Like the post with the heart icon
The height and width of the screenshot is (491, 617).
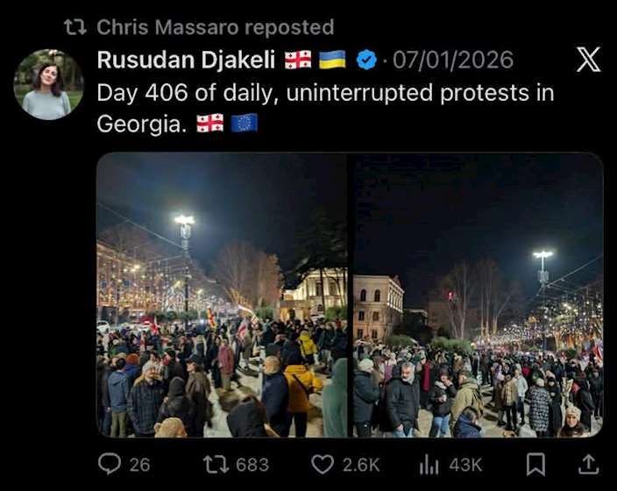[x=323, y=464]
